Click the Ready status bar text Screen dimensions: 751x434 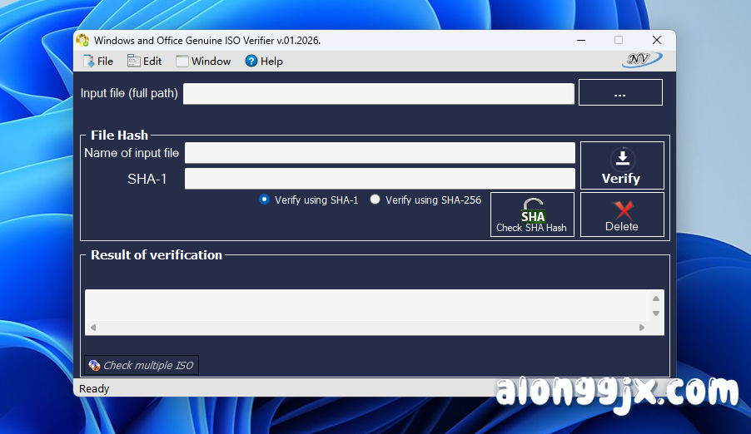94,388
